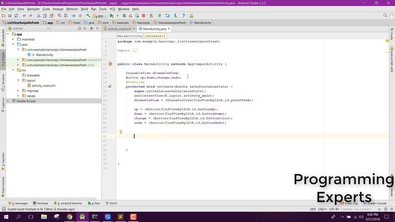Open the File menu

4,9
